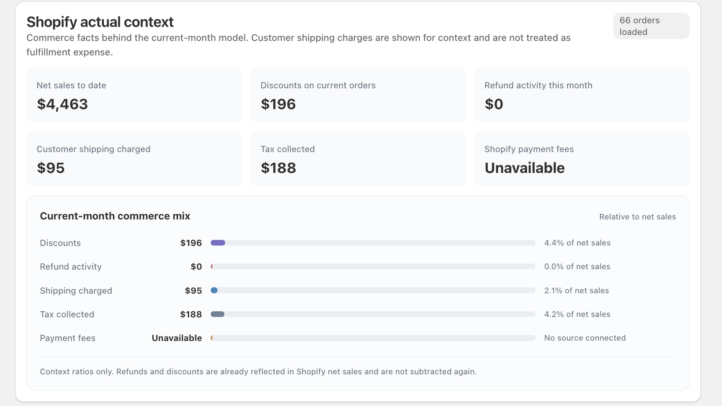
Task: Select $0 in the Refund activity mix row
Action: pyautogui.click(x=196, y=267)
